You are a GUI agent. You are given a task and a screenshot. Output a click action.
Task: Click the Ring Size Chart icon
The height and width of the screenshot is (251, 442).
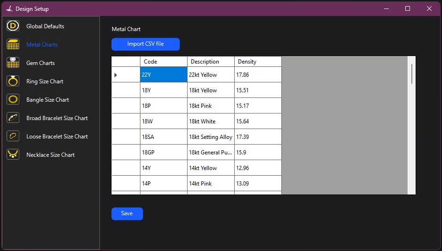click(x=13, y=81)
